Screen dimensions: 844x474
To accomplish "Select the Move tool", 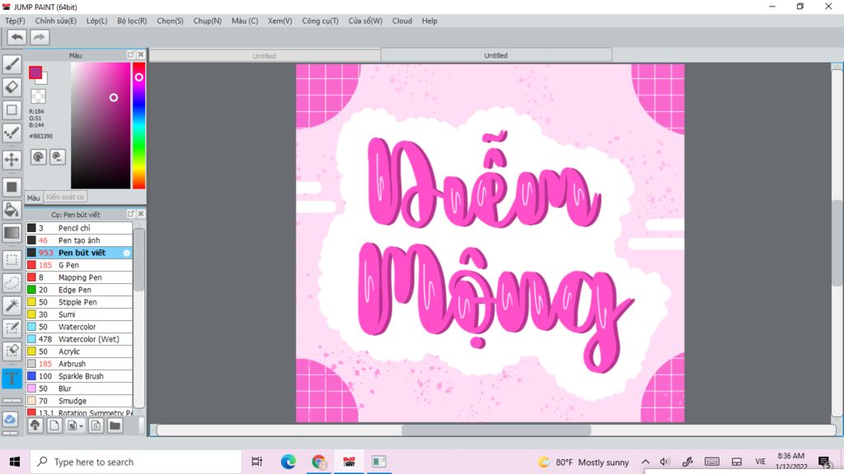I will point(12,160).
